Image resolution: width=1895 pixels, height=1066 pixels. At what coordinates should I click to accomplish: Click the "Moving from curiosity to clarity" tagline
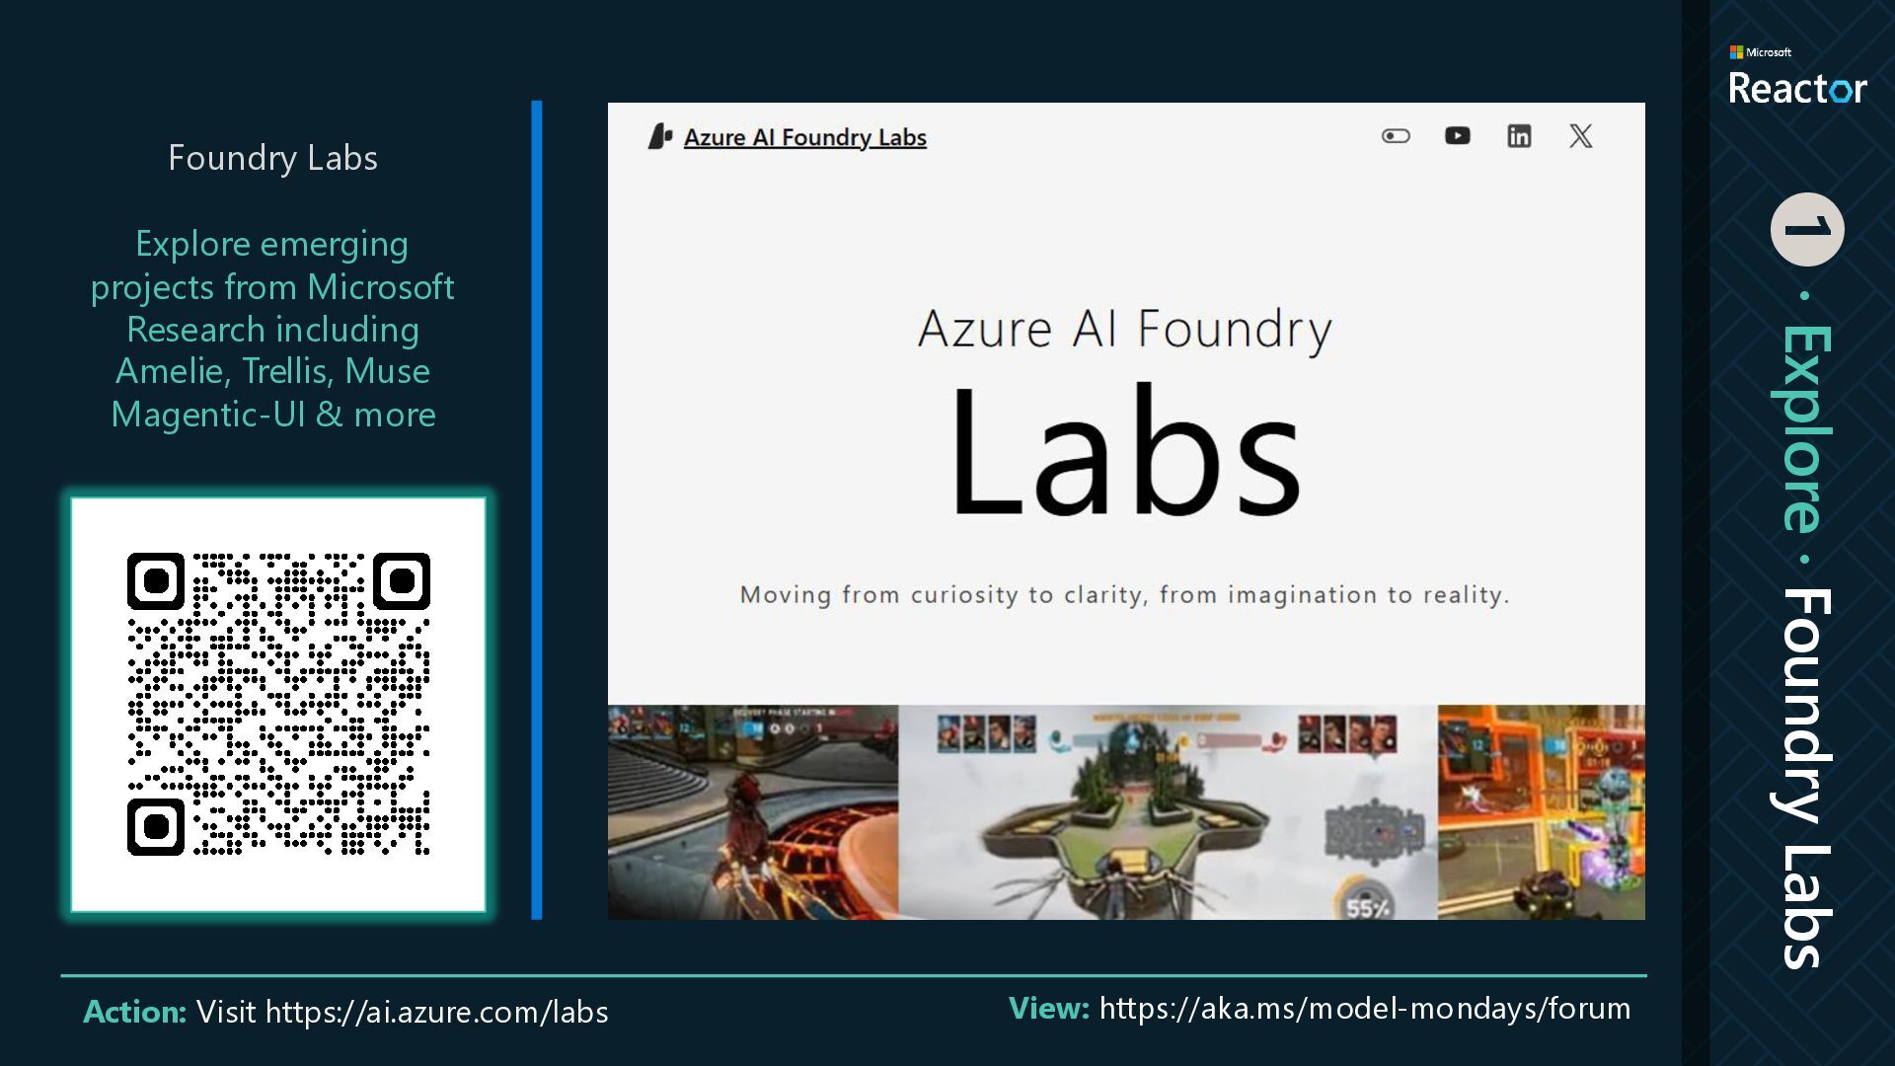[1125, 595]
